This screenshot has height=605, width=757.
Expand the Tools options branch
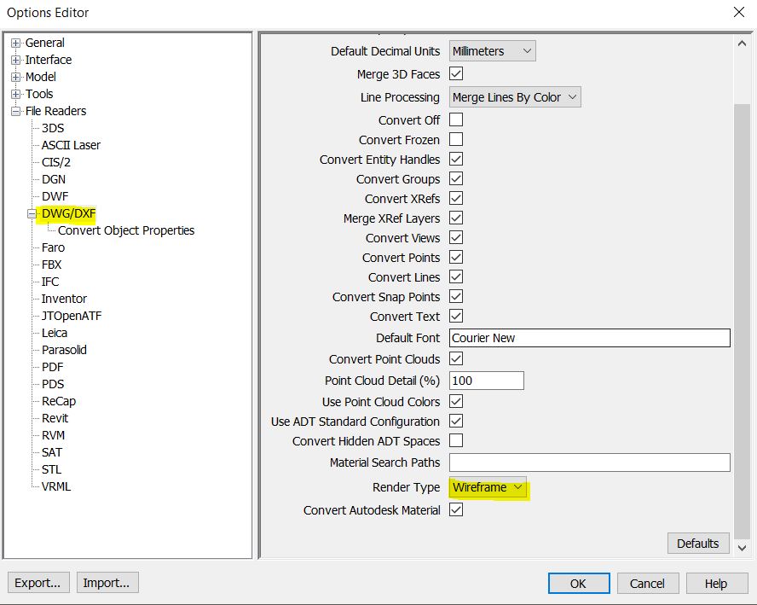point(16,94)
